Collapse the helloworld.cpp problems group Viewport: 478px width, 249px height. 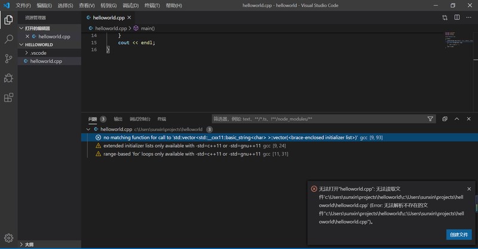[88, 129]
